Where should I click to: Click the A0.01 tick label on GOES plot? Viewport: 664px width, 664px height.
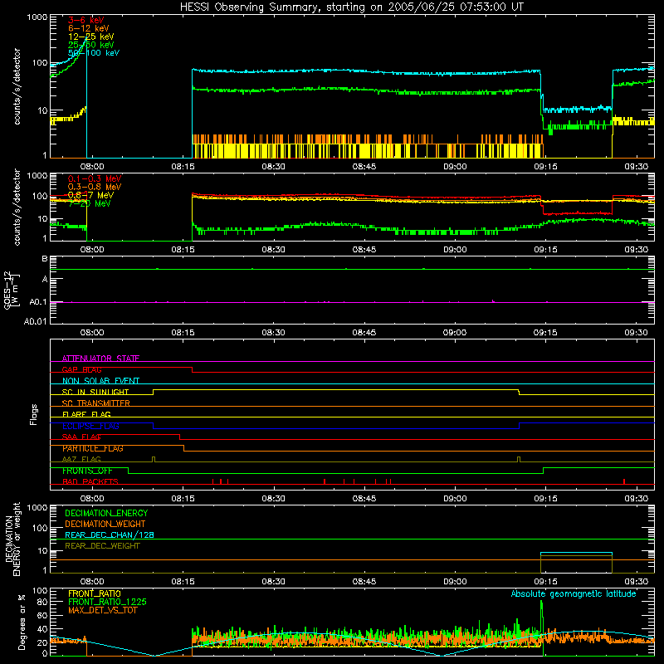[35, 321]
